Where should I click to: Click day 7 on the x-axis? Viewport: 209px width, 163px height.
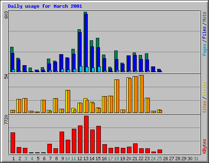pos(50,159)
